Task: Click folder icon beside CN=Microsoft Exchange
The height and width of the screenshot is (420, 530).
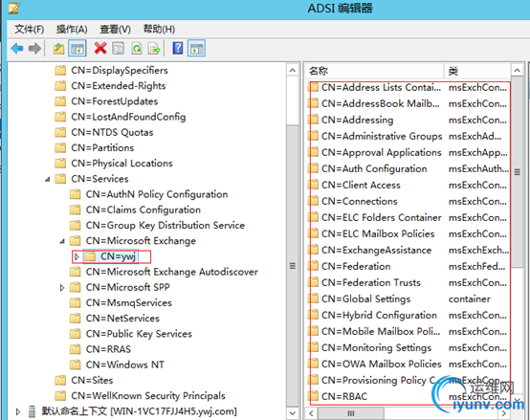Action: coord(75,240)
